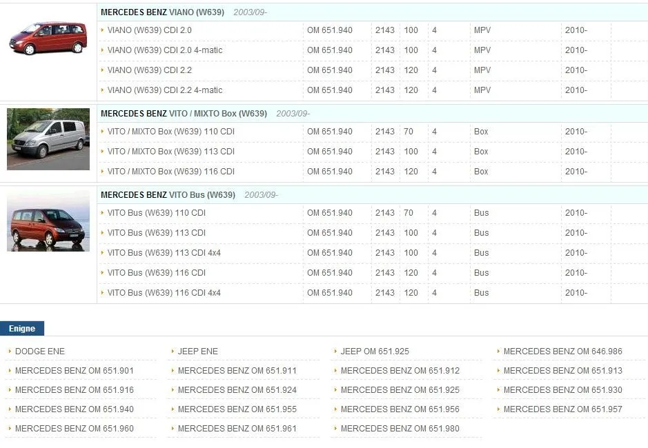Open MERCEDES BENZ OM 651.957 engine
The height and width of the screenshot is (448, 648).
[563, 409]
